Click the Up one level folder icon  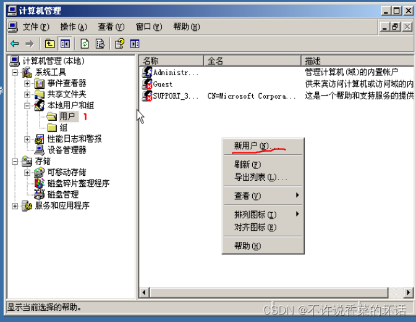click(x=49, y=43)
